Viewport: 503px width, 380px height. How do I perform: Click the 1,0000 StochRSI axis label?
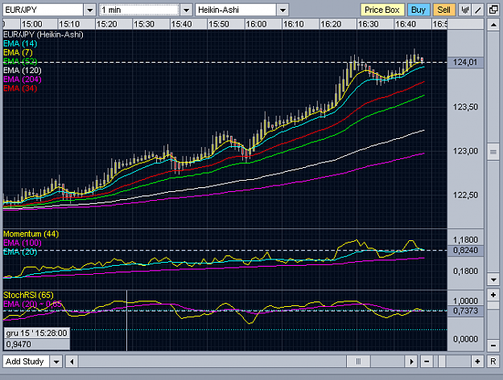point(465,301)
